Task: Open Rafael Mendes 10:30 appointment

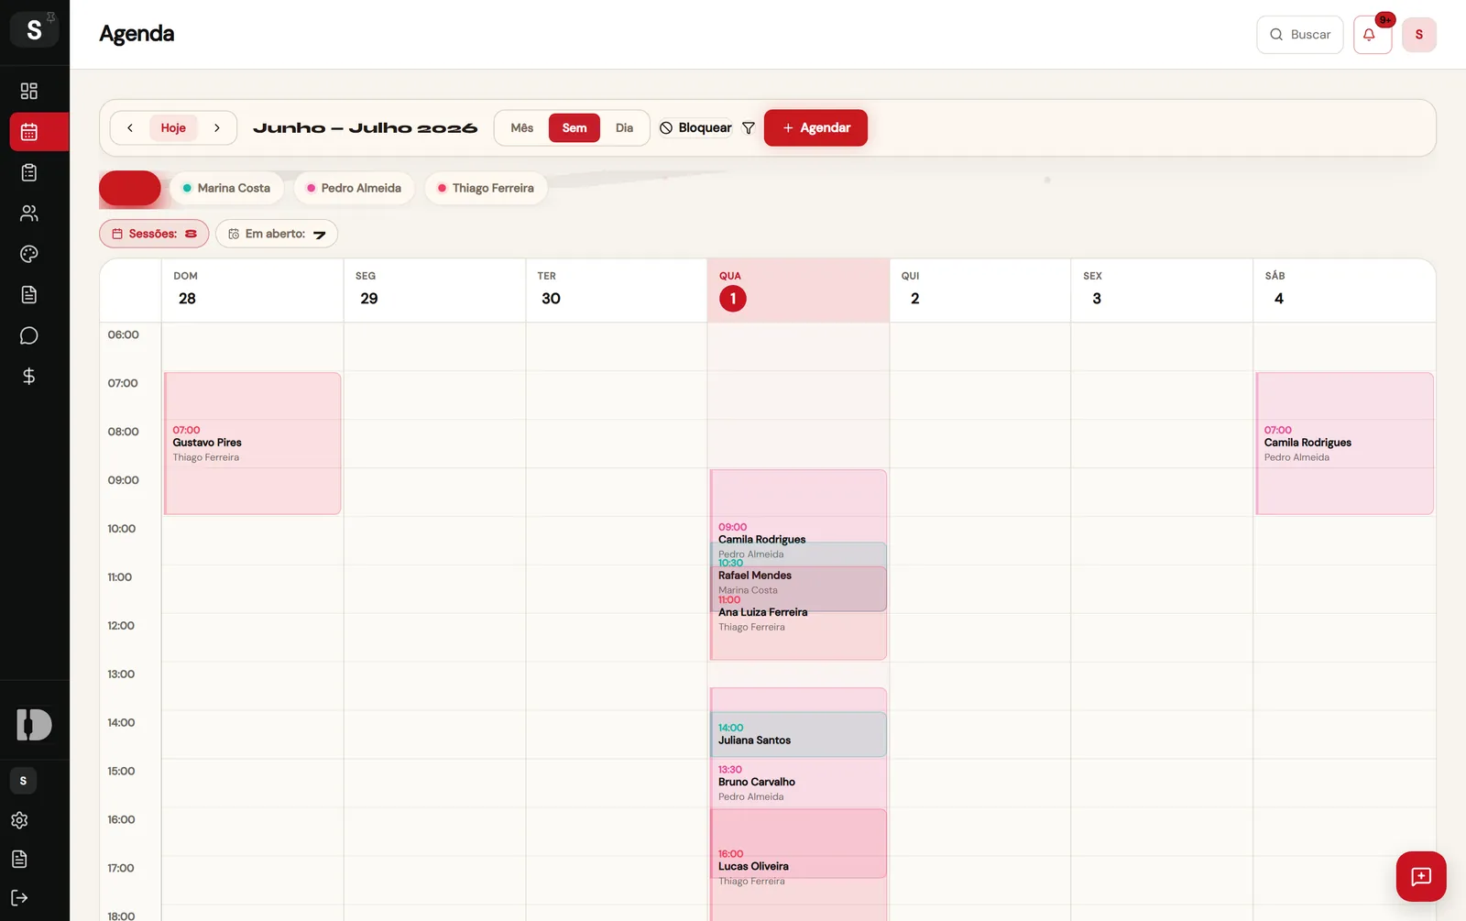Action: coord(798,576)
